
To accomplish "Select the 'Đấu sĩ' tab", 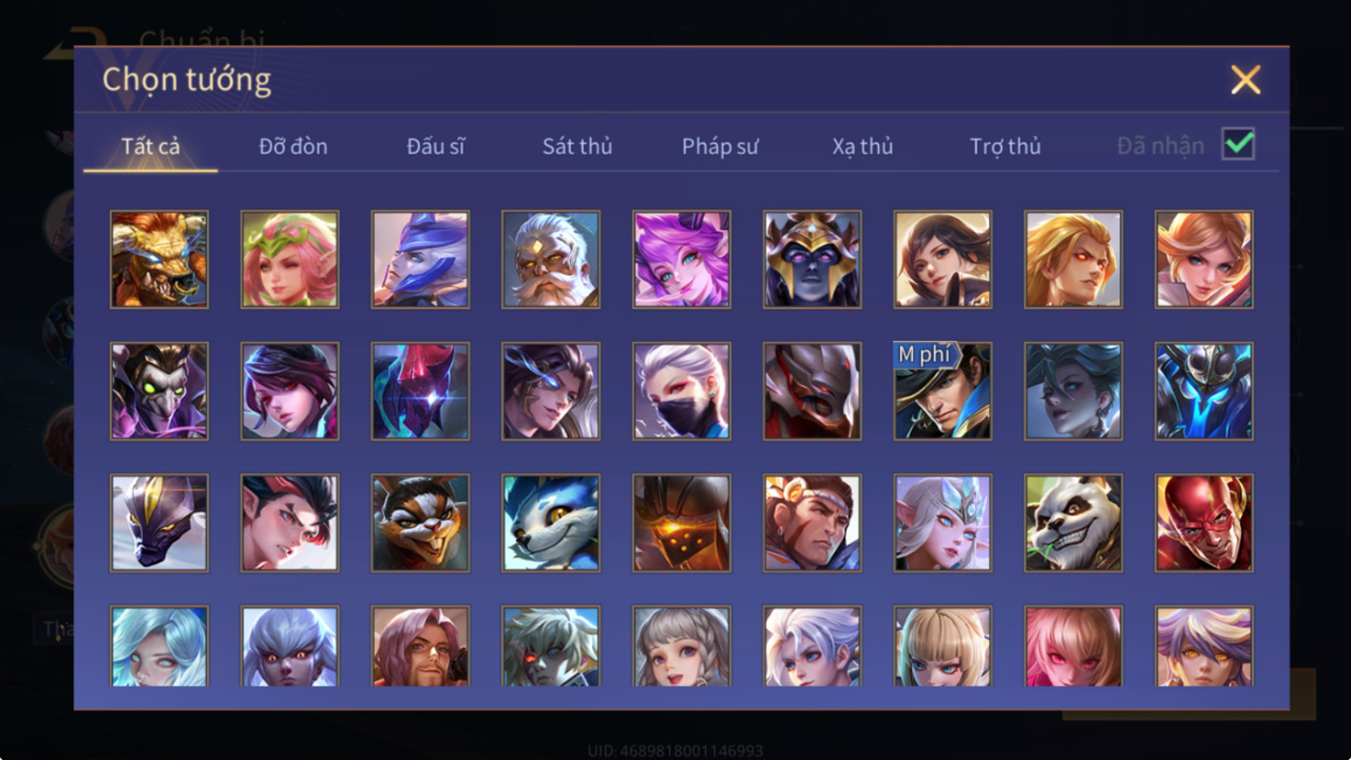I will 435,146.
